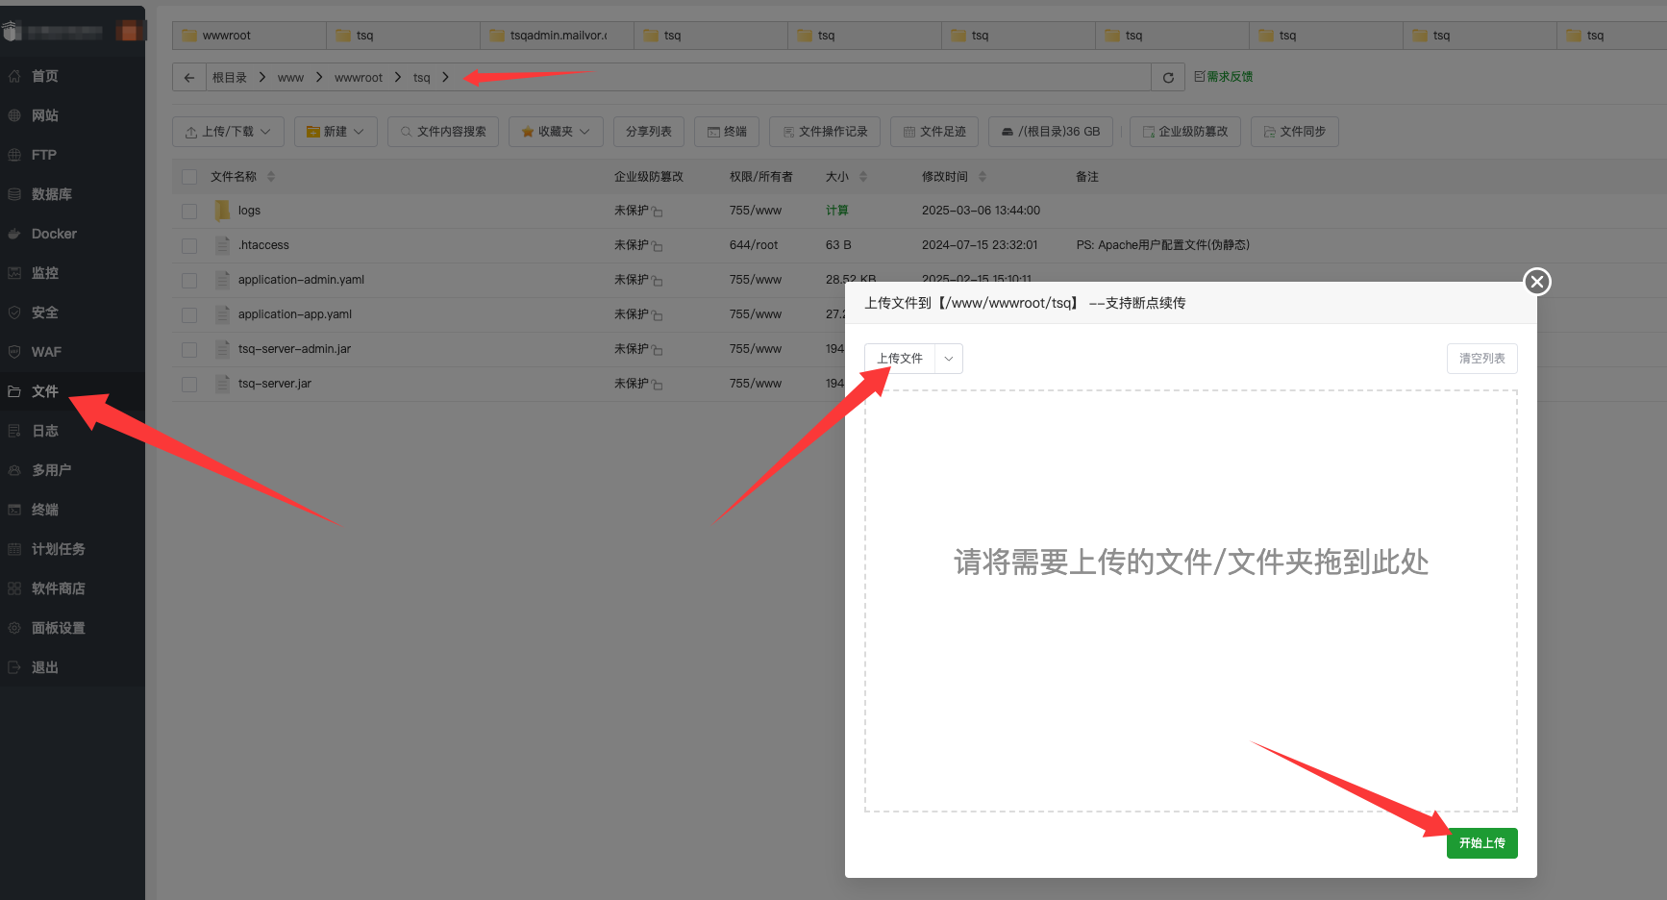Sort files by name column arrows
Image resolution: width=1667 pixels, height=900 pixels.
(271, 177)
